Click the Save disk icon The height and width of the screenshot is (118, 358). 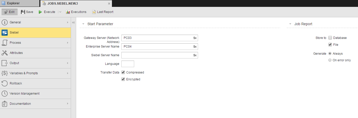click(23, 12)
